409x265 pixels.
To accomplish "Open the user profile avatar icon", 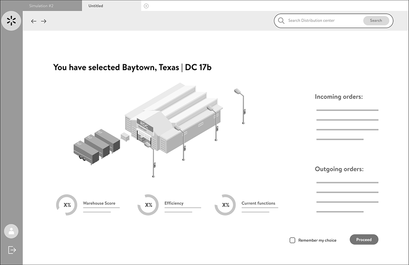I will [11, 231].
